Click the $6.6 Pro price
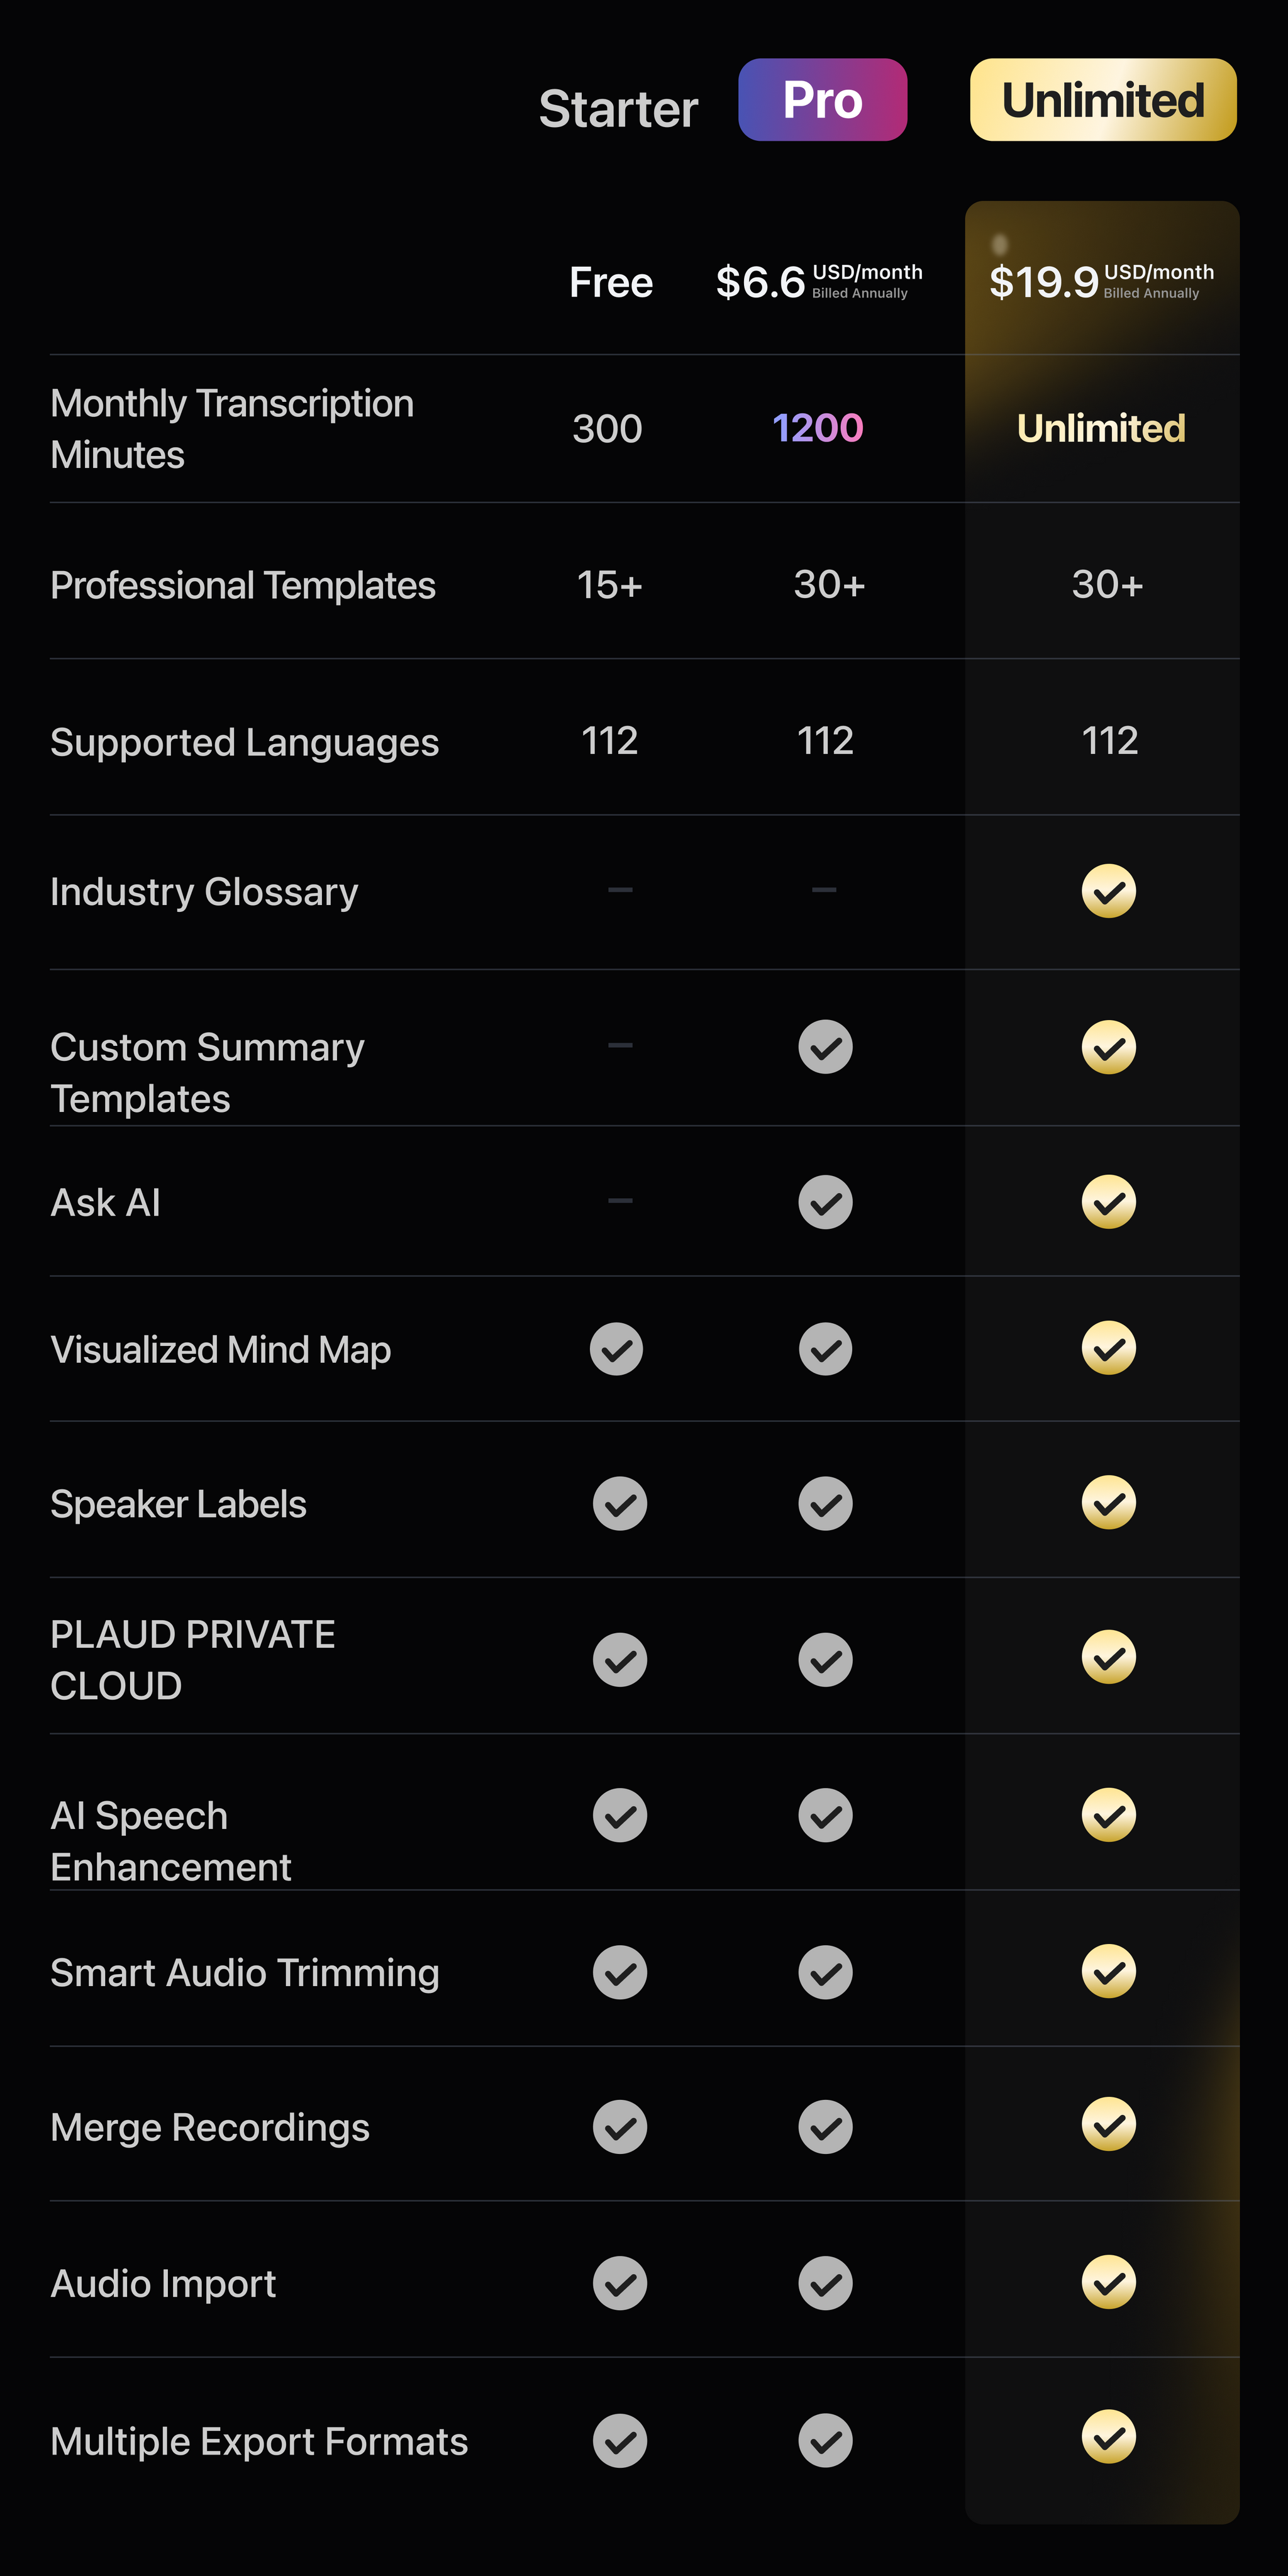The height and width of the screenshot is (2576, 1288). coord(760,282)
